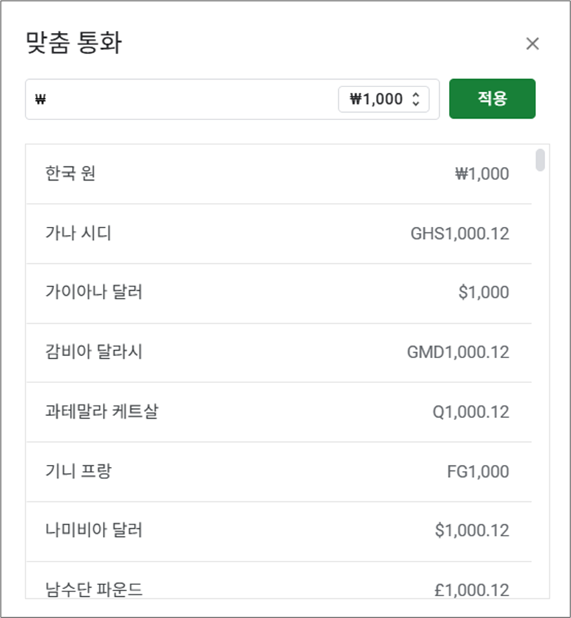Click the Q1,000.12 format sample
This screenshot has height=618, width=571.
471,412
